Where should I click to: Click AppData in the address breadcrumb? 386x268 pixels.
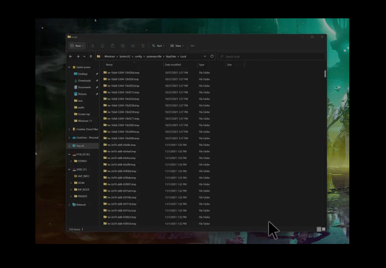pos(171,56)
